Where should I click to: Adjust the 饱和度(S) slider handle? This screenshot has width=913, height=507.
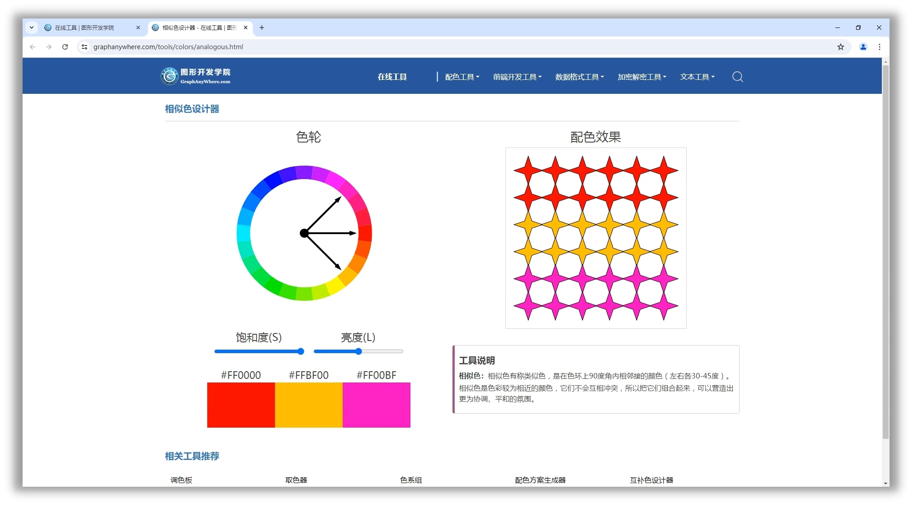click(x=301, y=351)
